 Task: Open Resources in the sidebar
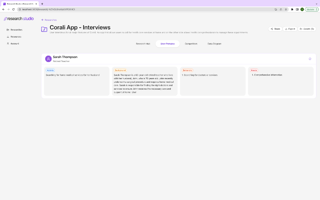point(14,37)
